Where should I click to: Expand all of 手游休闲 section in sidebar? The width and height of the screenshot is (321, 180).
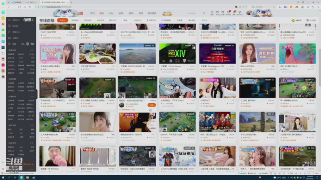coord(32,96)
